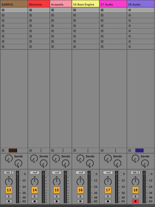Click volume fader handle on SAMPLE track
This screenshot has width=155, height=207.
point(21,174)
